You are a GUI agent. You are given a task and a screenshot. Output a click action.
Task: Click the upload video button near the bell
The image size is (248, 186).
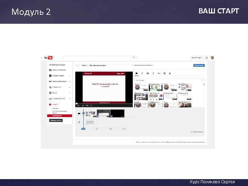(x=196, y=58)
